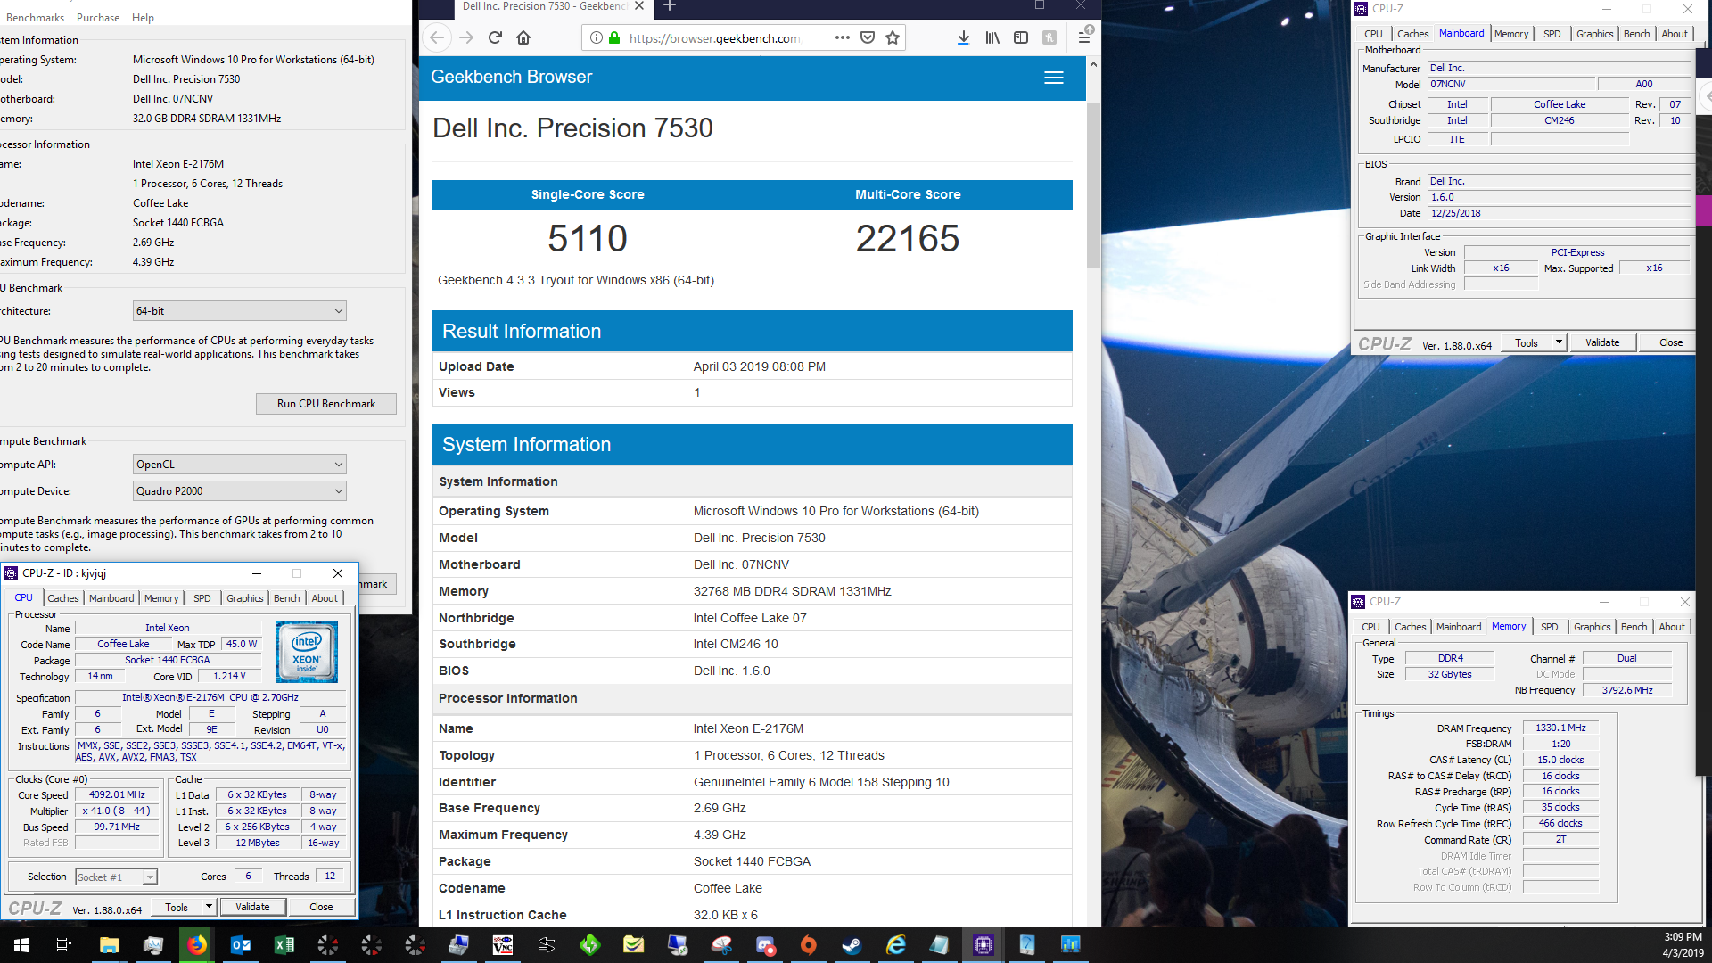Expand Tools dropdown arrow in Mainboard CPU-Z window
The image size is (1712, 963).
(x=1558, y=342)
